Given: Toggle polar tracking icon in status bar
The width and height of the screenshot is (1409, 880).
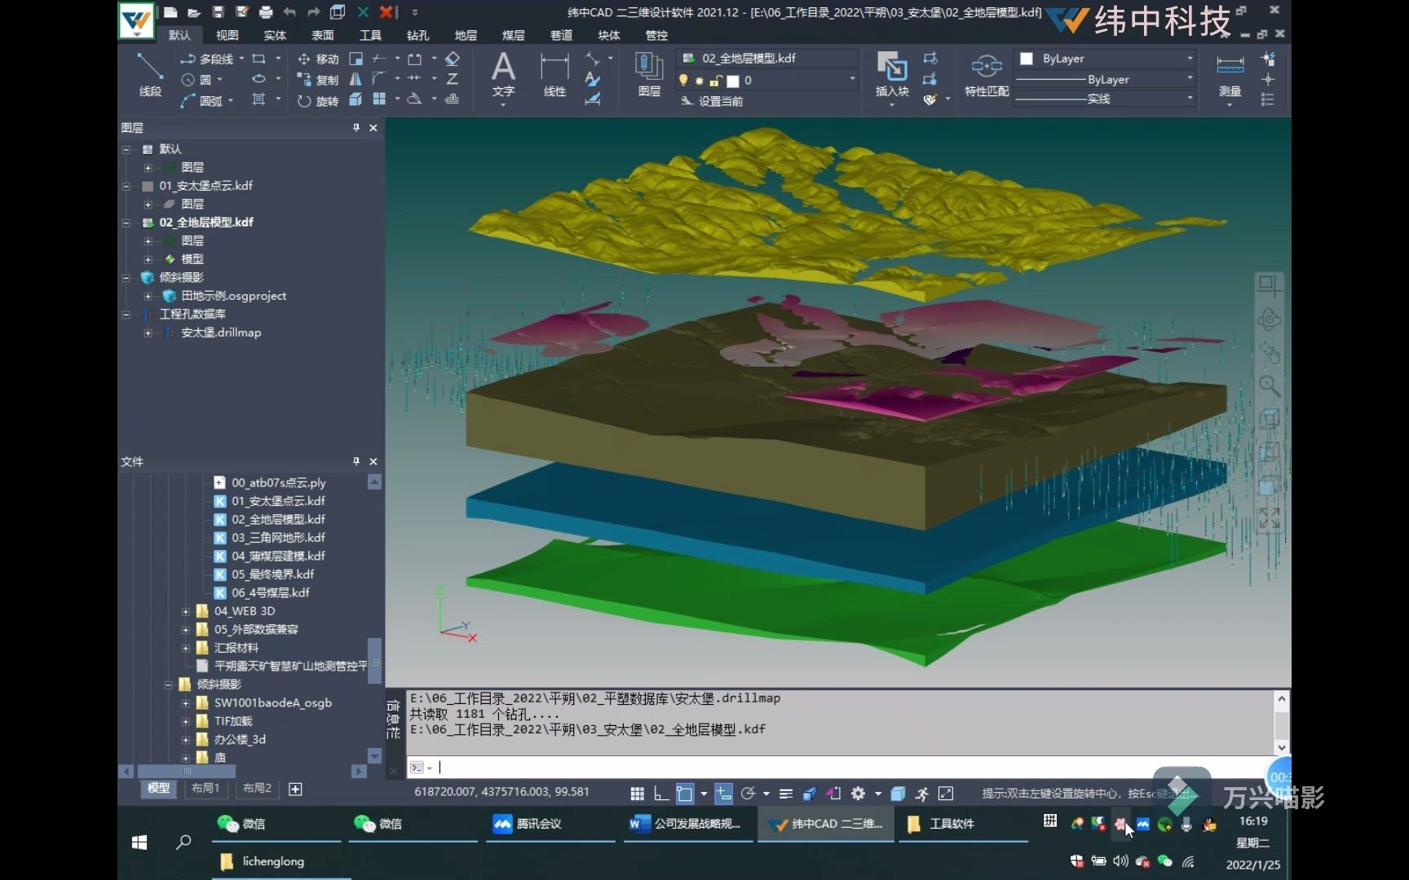Looking at the screenshot, I should click(x=748, y=793).
